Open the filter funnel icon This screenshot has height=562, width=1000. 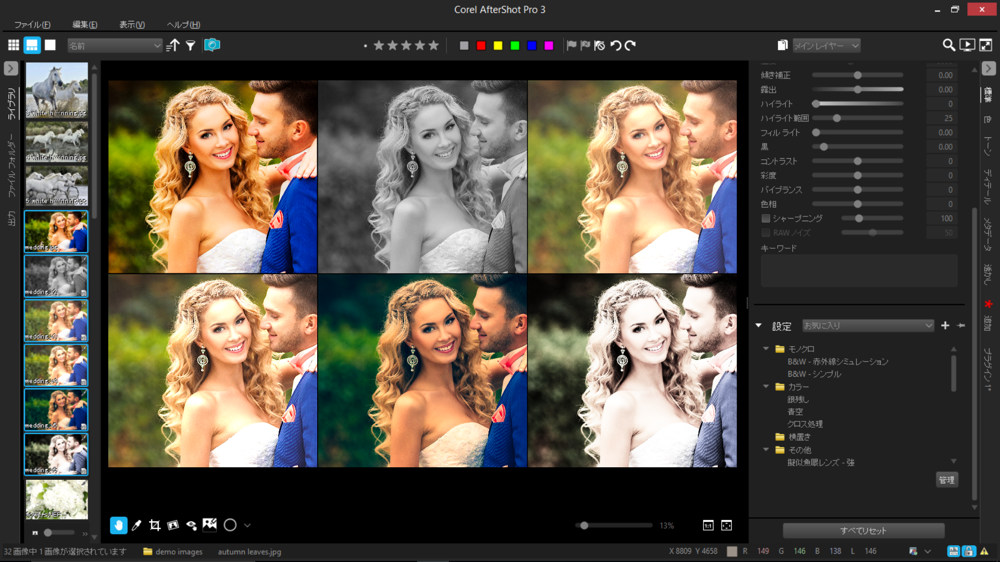click(191, 46)
